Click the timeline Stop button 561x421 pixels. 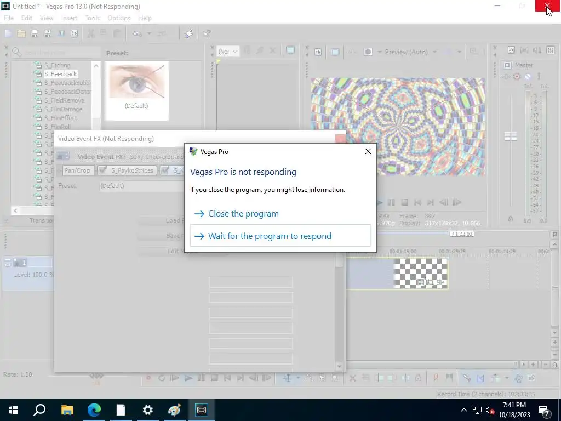point(214,378)
